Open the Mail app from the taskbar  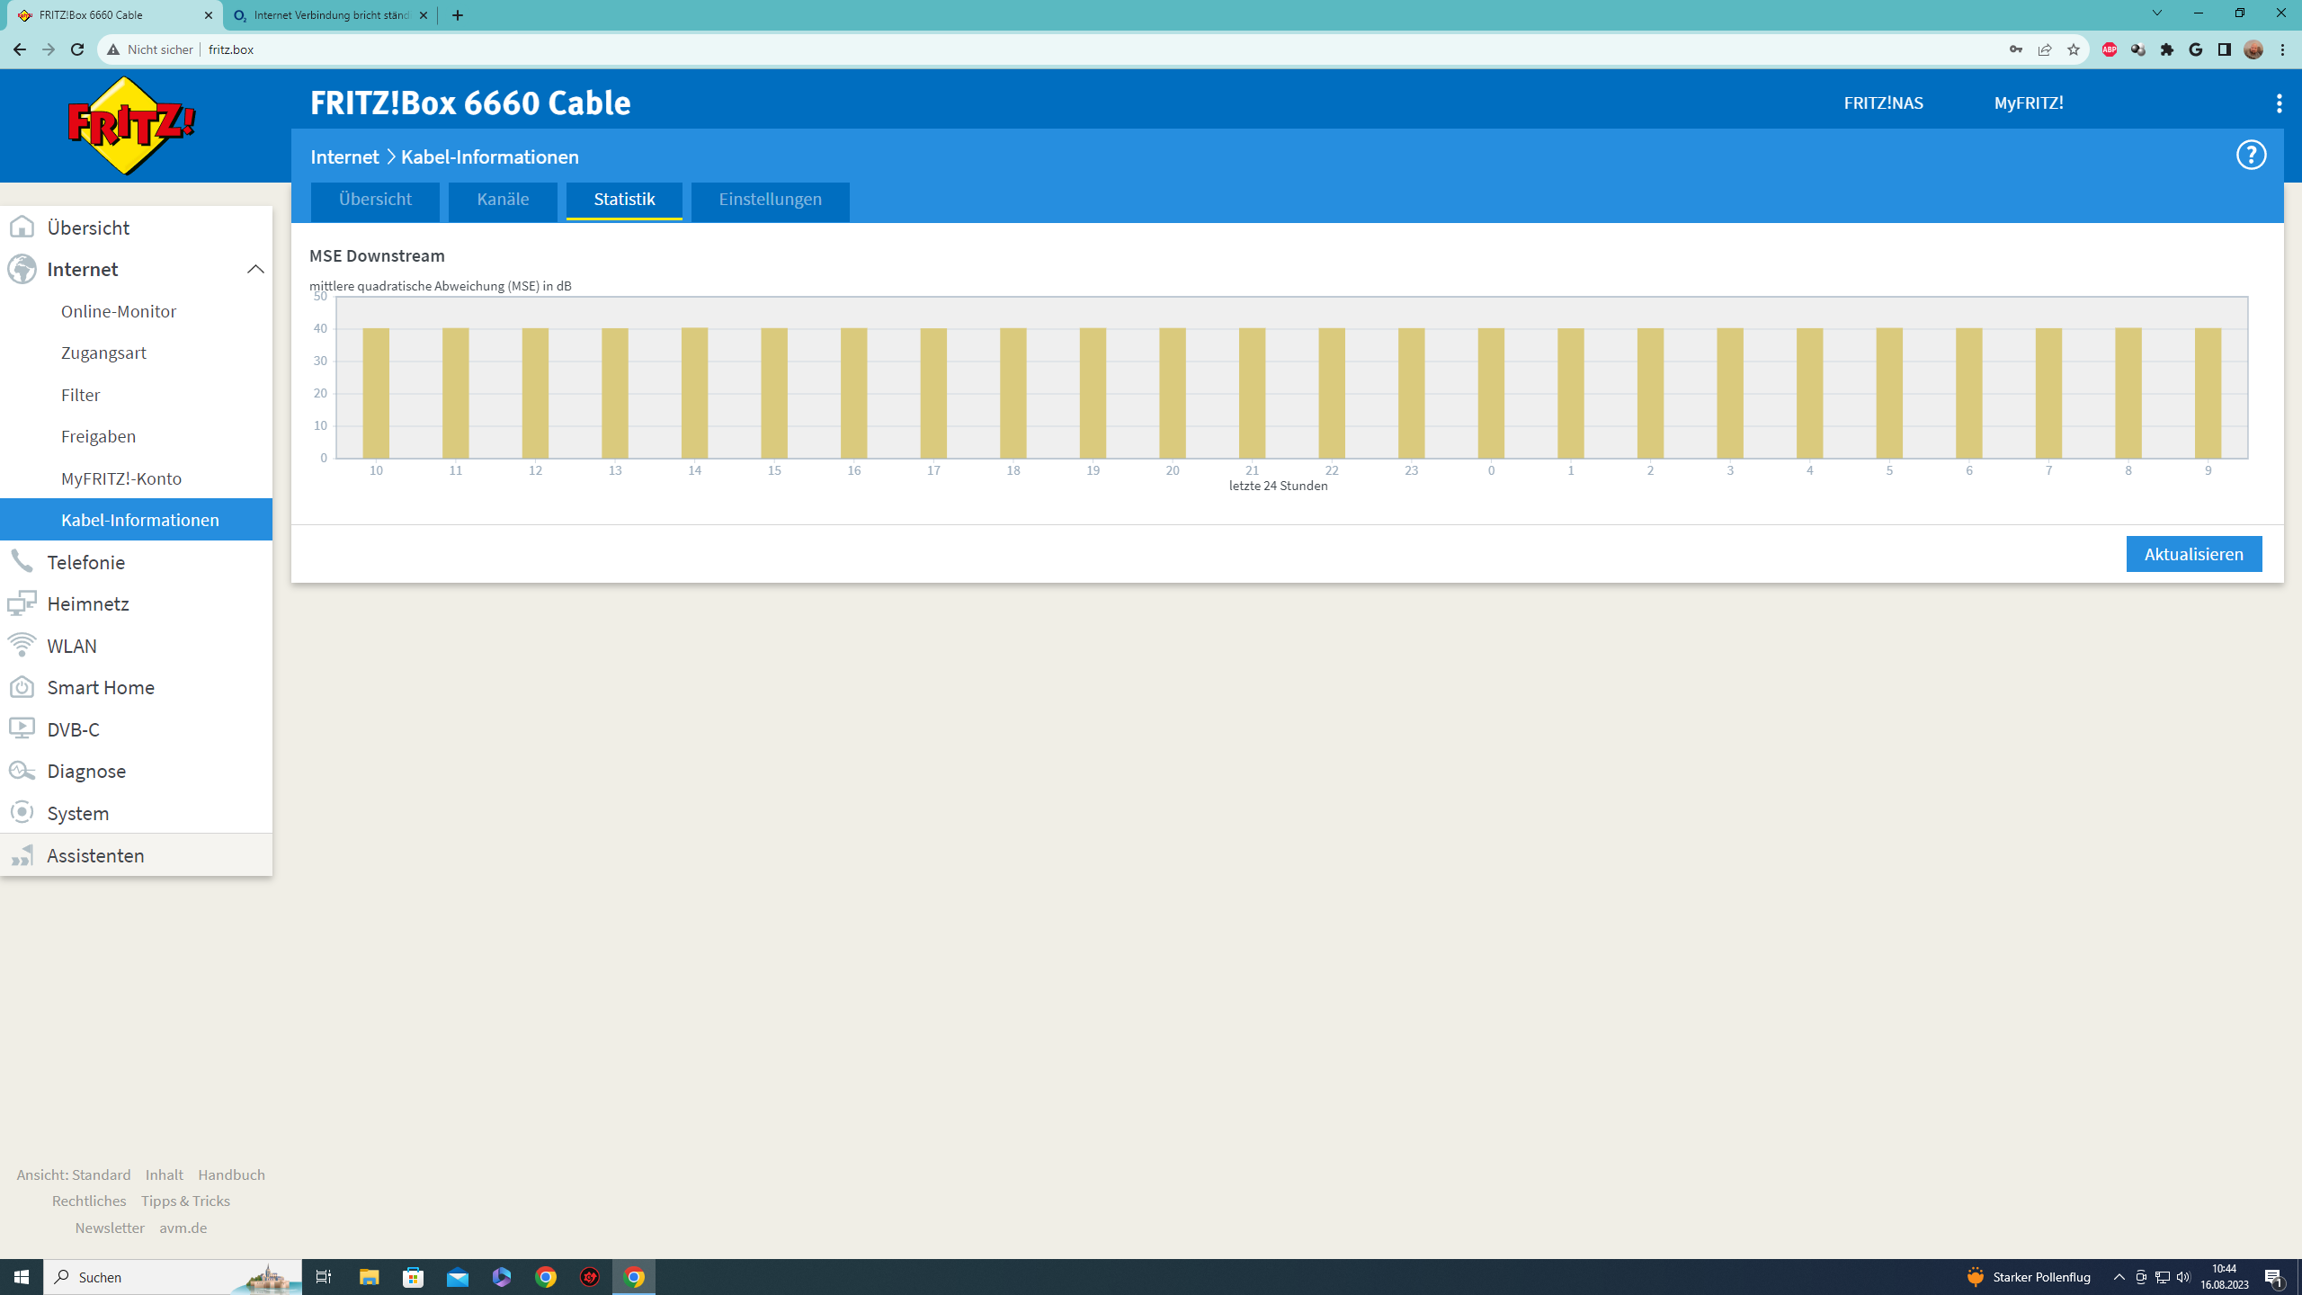click(x=458, y=1277)
